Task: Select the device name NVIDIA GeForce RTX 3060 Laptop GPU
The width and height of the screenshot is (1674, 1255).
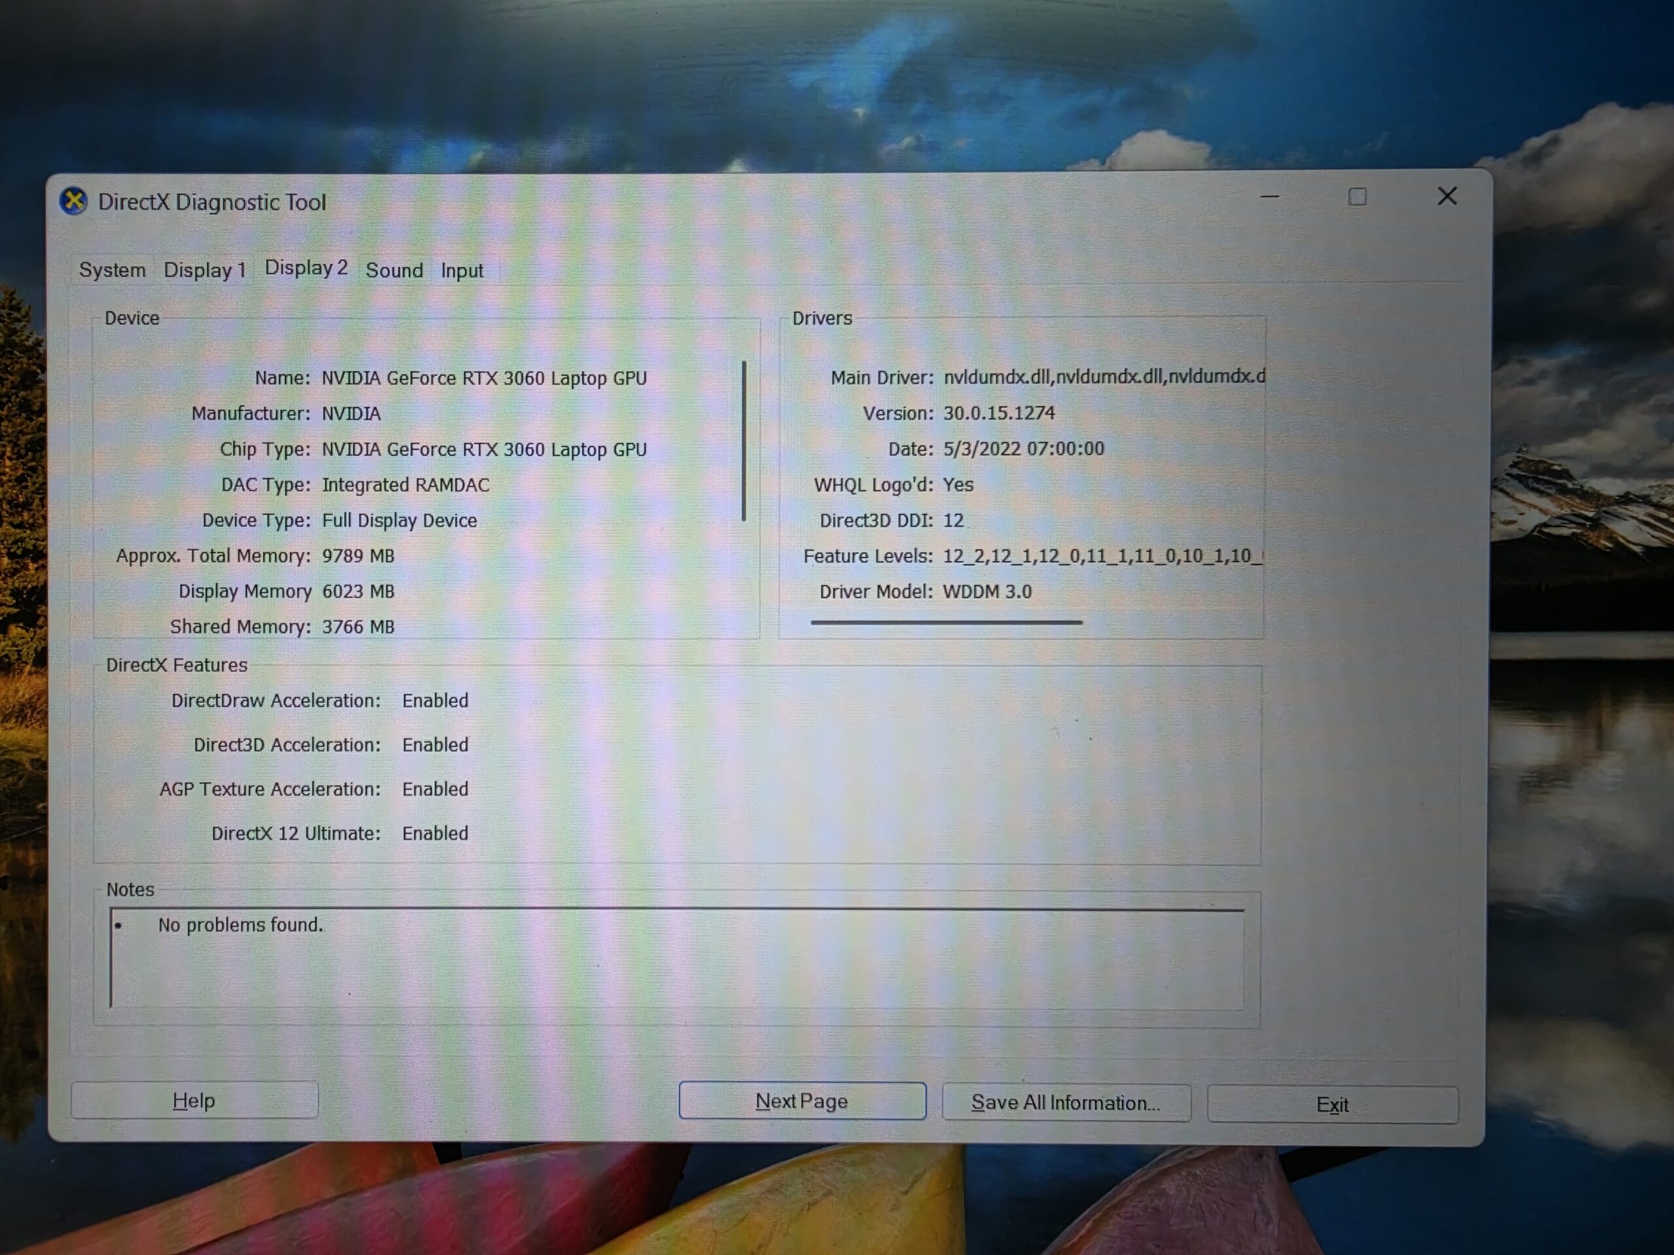Action: pos(485,378)
